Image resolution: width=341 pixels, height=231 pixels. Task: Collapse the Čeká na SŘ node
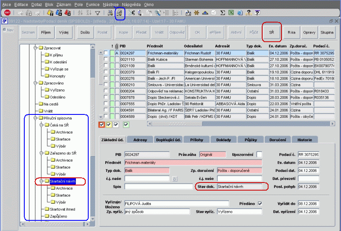[41, 125]
